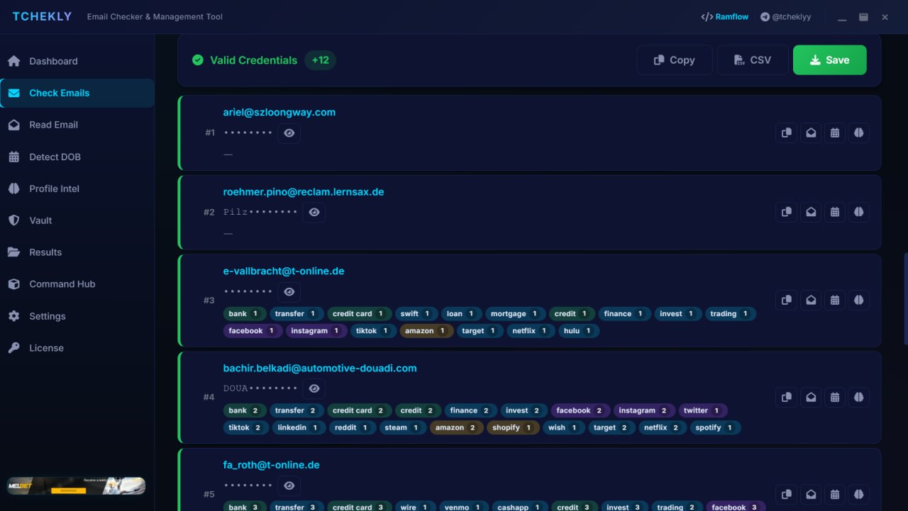Toggle eye icon for fa_roth@t-online.de
Viewport: 908px width, 511px height.
tap(289, 485)
